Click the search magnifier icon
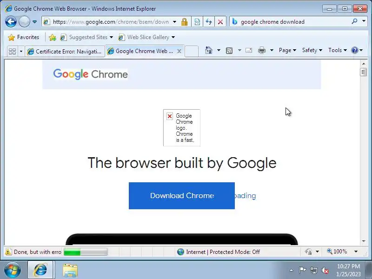This screenshot has width=372, height=279. [x=354, y=21]
